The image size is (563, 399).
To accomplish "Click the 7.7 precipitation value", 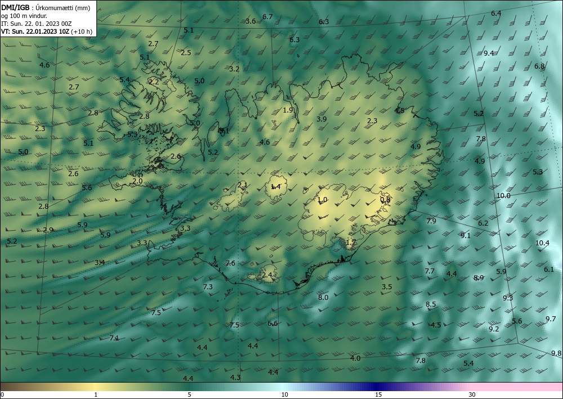I will tap(430, 271).
